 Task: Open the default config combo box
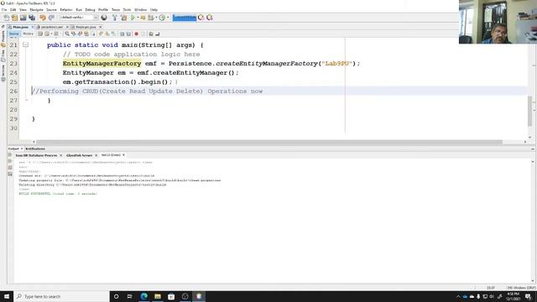(x=79, y=18)
